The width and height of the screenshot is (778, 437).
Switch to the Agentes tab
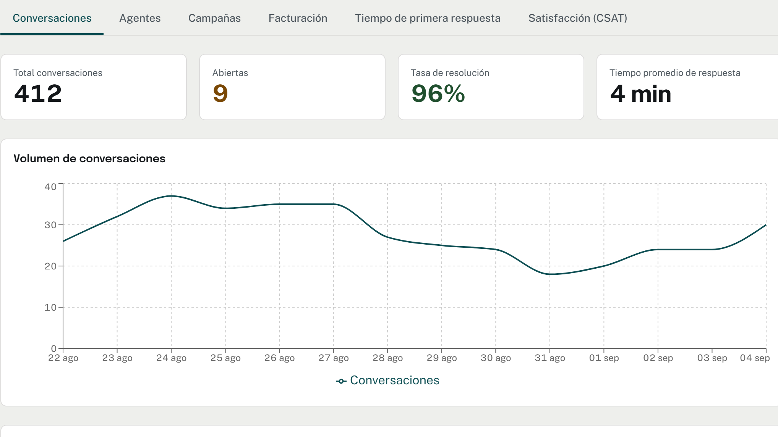pyautogui.click(x=140, y=18)
